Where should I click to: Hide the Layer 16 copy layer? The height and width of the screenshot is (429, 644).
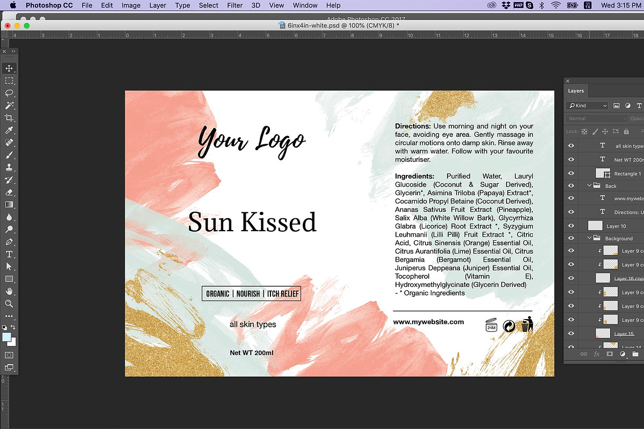[571, 278]
